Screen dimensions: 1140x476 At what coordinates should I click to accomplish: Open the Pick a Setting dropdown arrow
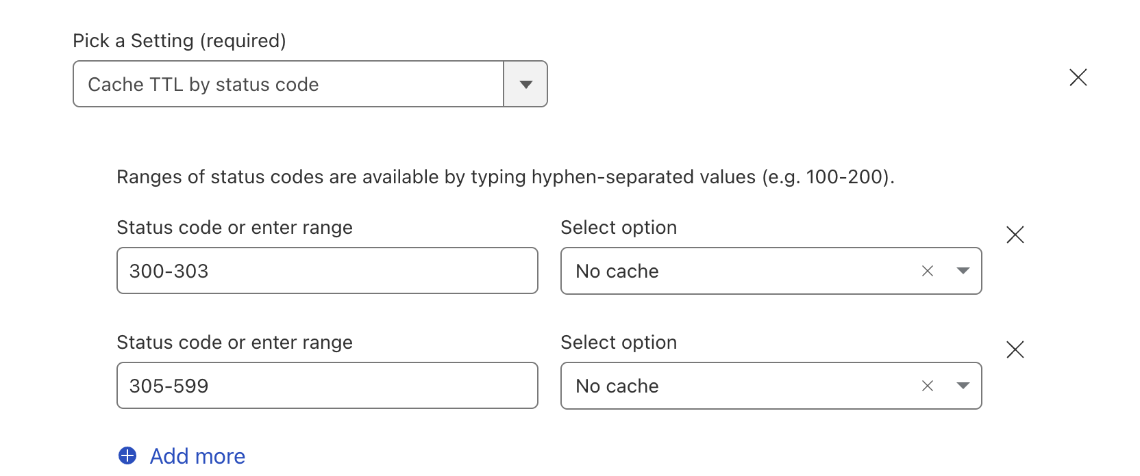(525, 84)
